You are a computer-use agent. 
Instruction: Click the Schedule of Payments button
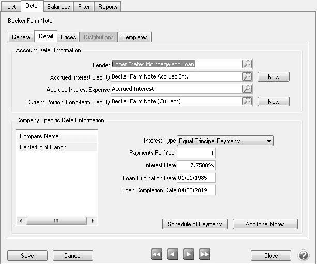[x=195, y=224]
